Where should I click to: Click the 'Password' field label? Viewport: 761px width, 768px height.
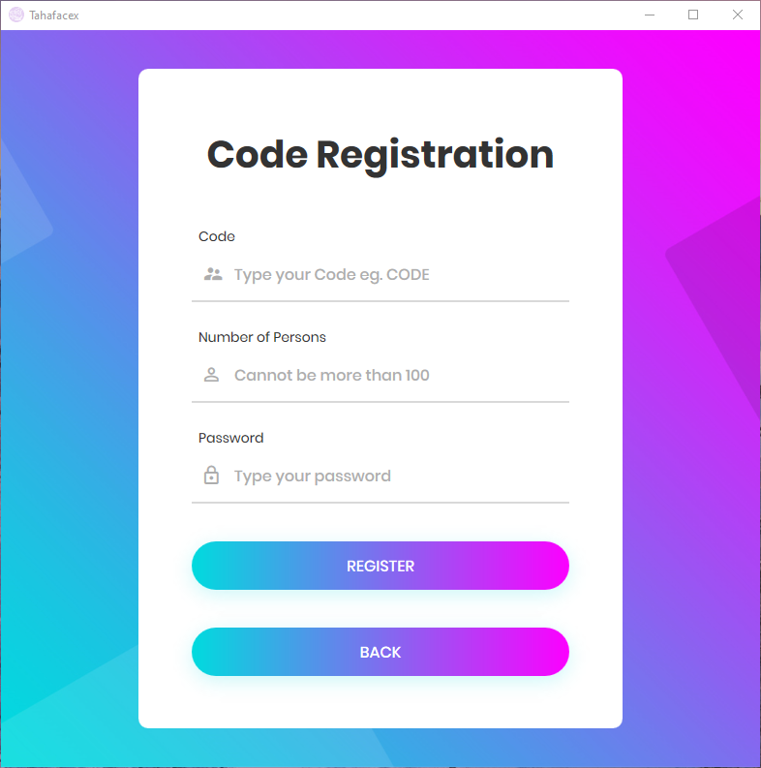(230, 438)
